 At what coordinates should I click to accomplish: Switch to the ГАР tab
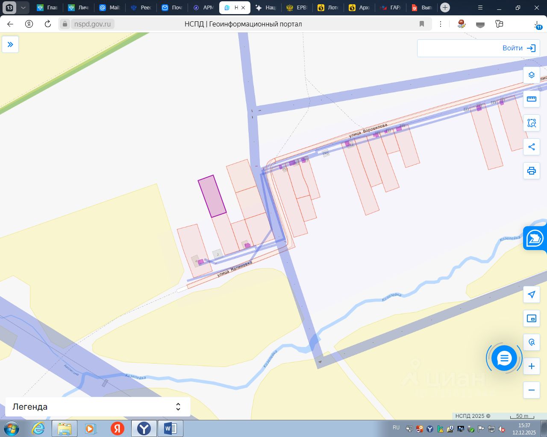pos(390,8)
